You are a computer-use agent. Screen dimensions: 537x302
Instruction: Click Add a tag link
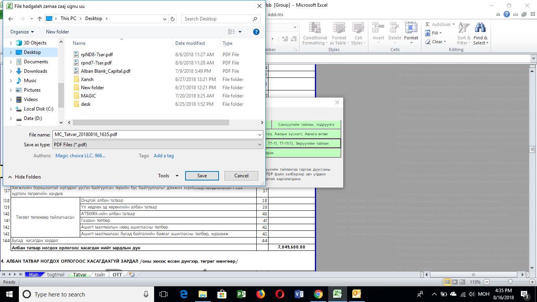(x=164, y=156)
